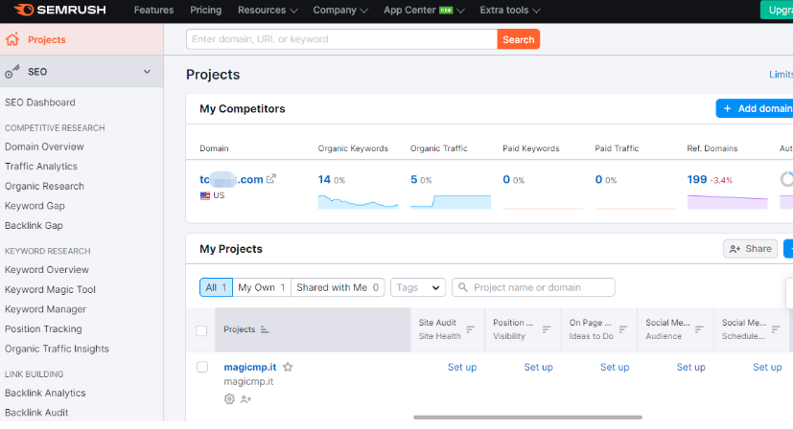Viewport: 793px width, 429px height.
Task: Open Backlink Gap in sidebar
Action: (x=34, y=225)
